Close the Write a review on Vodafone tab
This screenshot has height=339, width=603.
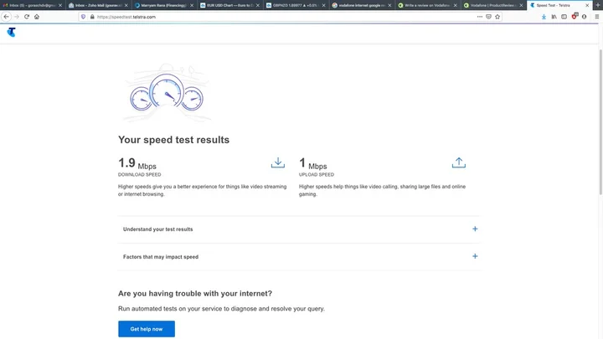[456, 5]
